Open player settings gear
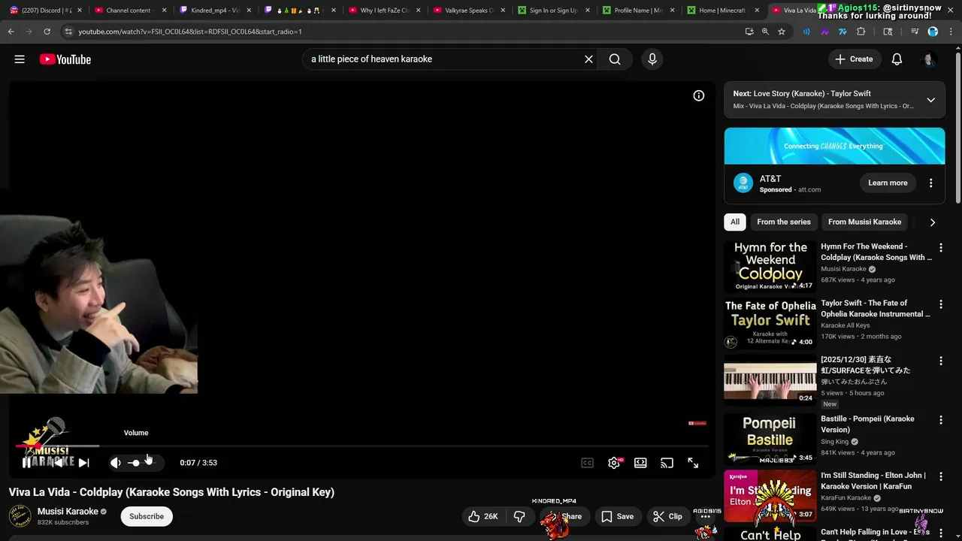 [x=614, y=463]
